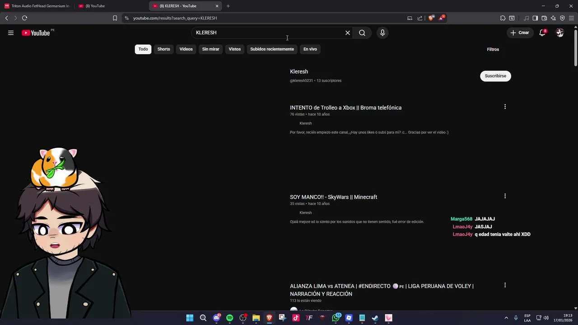Image resolution: width=578 pixels, height=325 pixels.
Task: Expand hidden system tray icons
Action: tap(506, 318)
